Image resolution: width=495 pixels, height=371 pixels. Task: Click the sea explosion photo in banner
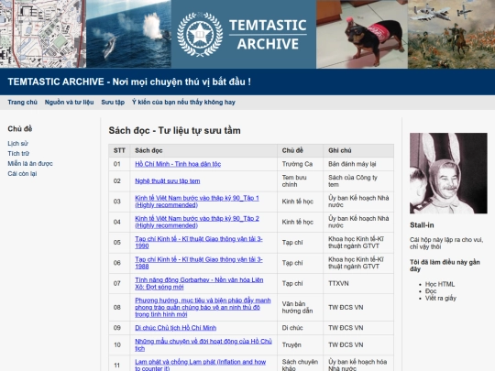click(128, 34)
